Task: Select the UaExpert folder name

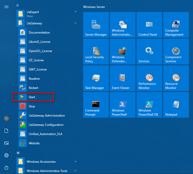Action: point(33,12)
